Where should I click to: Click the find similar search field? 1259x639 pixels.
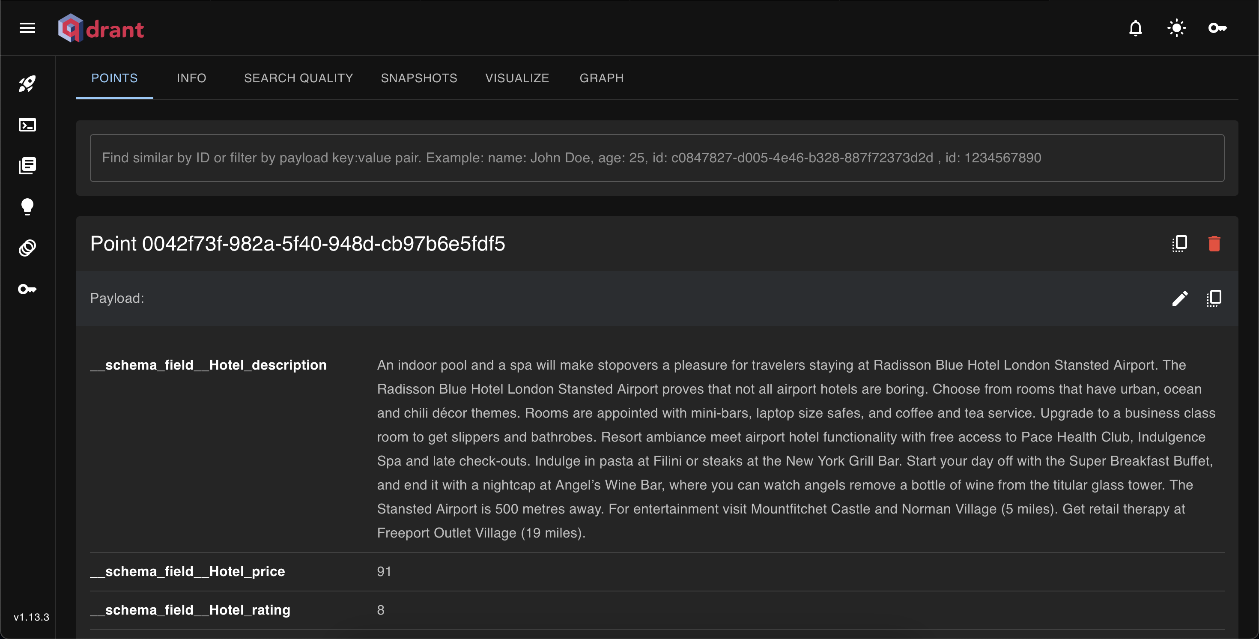pyautogui.click(x=656, y=158)
